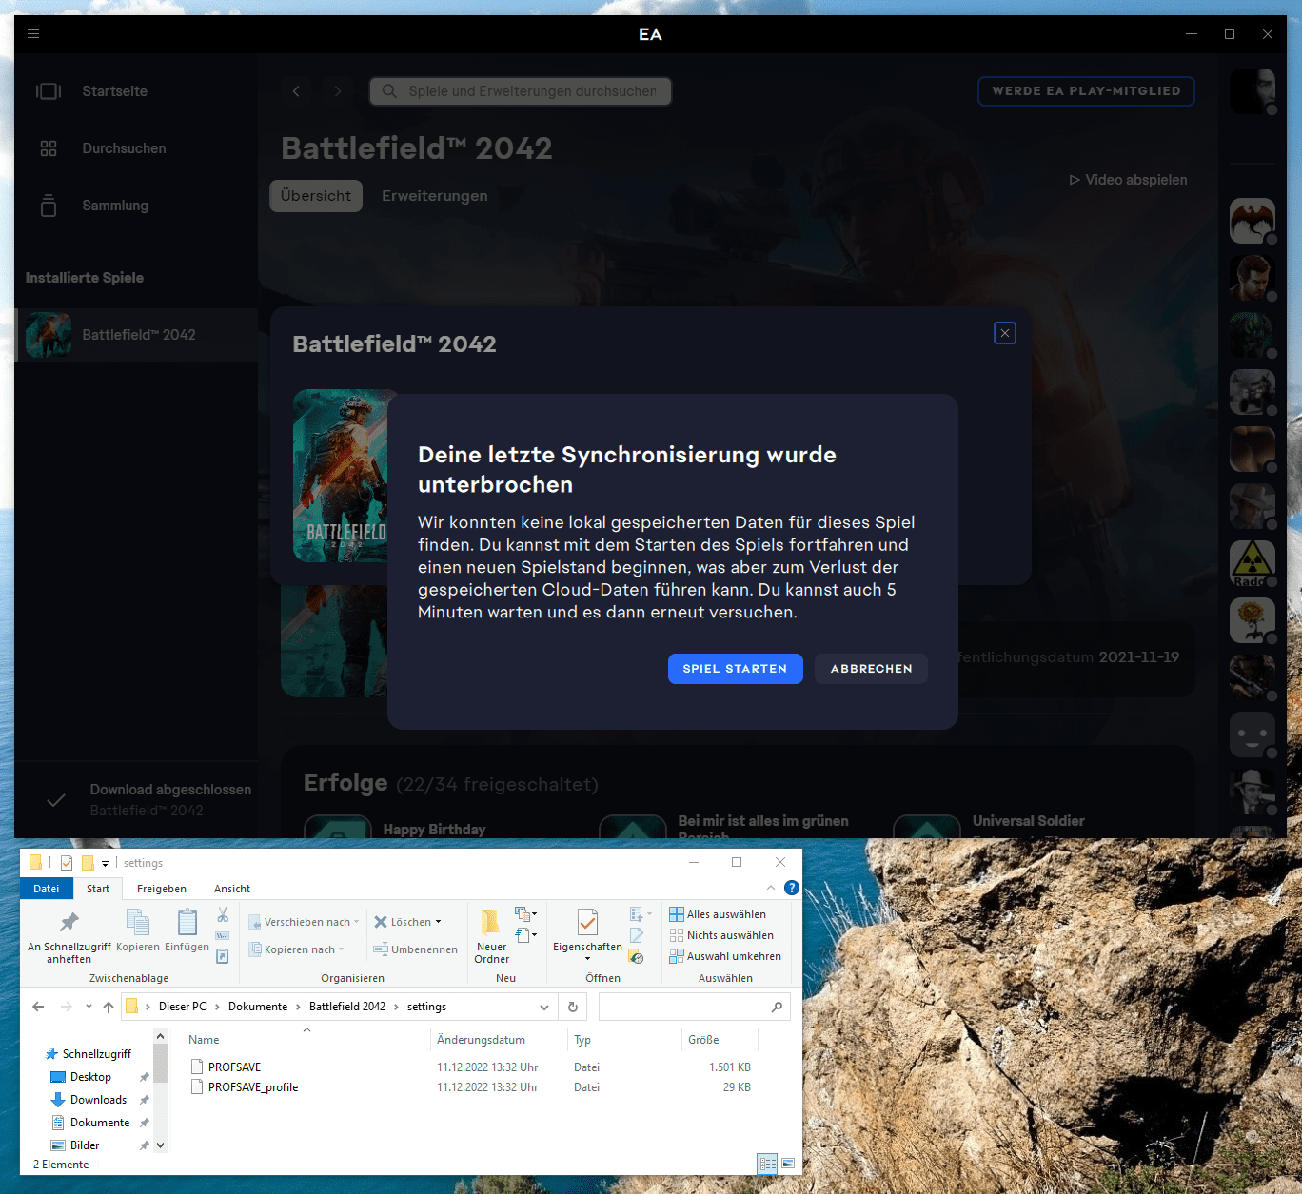
Task: Open the Löschen dropdown arrow
Action: point(438,922)
